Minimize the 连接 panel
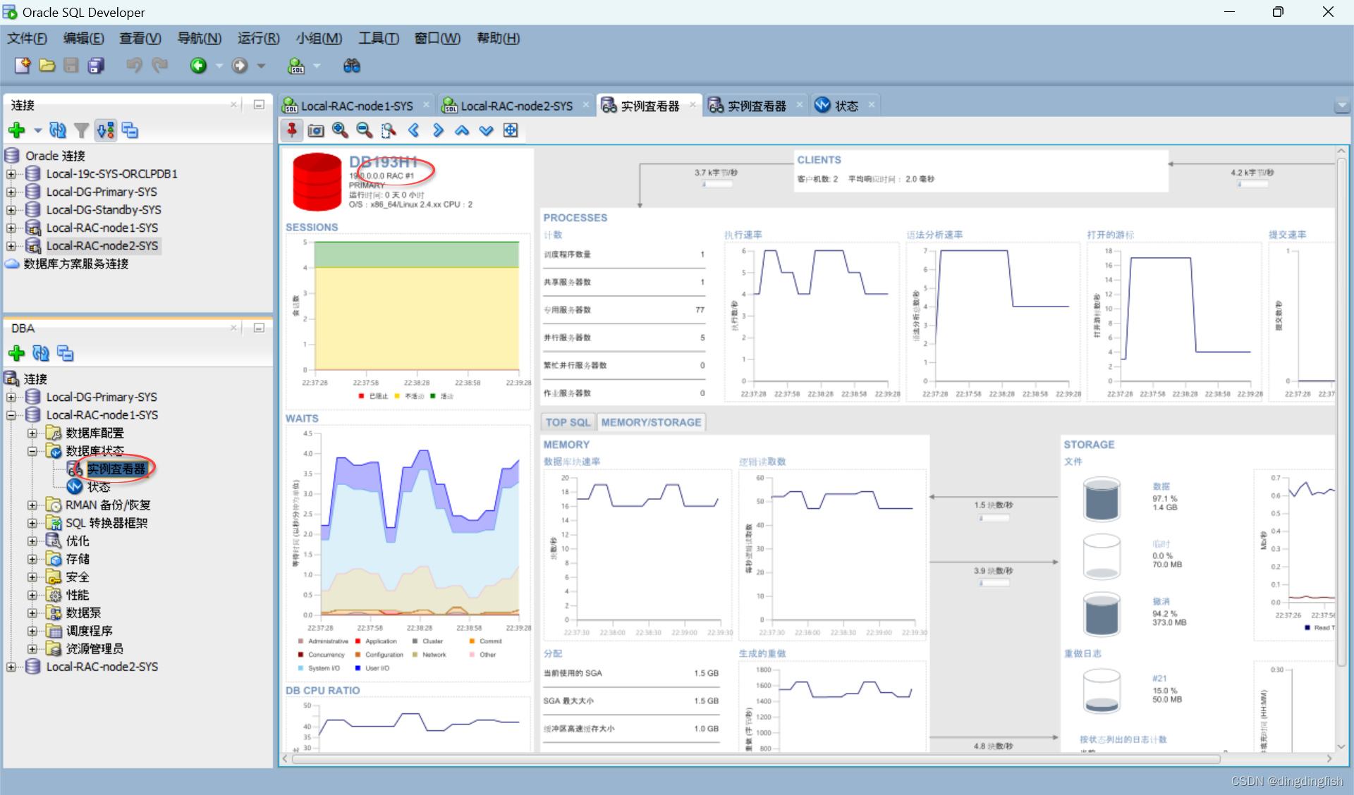The image size is (1354, 795). 259,104
